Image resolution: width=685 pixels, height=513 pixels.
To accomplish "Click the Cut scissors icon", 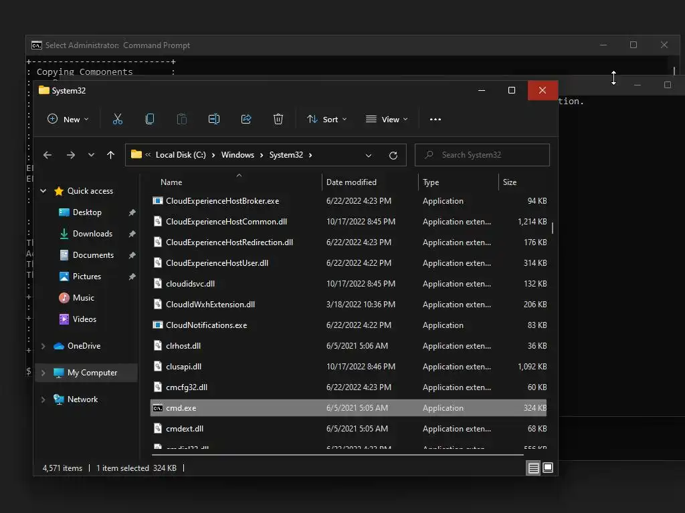I will pyautogui.click(x=118, y=119).
